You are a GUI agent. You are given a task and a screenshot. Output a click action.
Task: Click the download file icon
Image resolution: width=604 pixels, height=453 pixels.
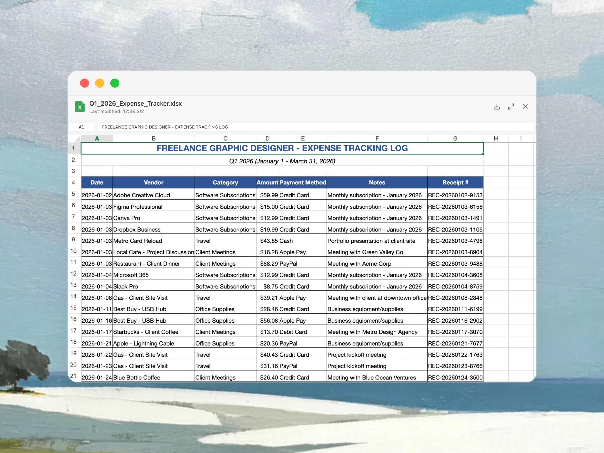pyautogui.click(x=497, y=106)
